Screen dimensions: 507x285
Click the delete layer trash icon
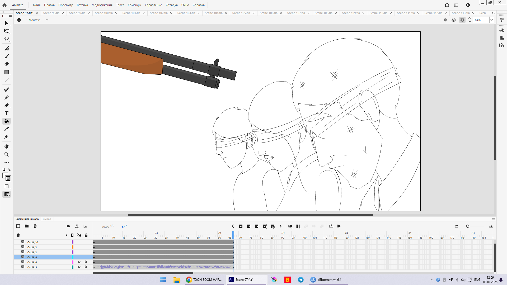tap(35, 226)
